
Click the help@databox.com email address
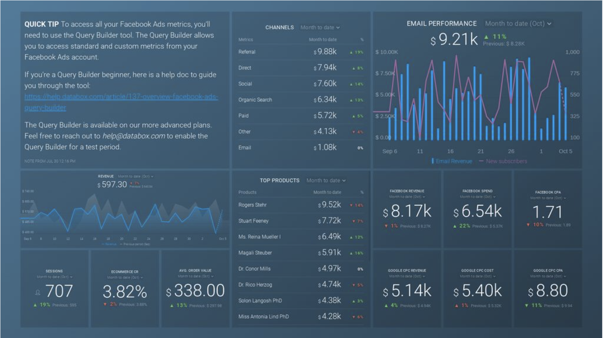point(134,136)
